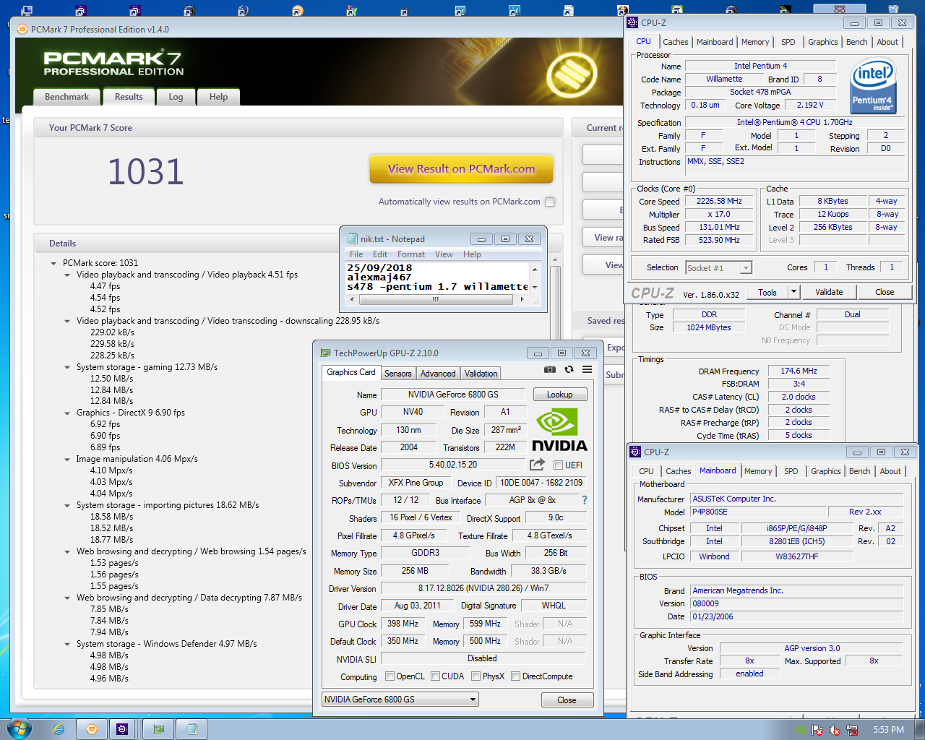Collapse Video transcoding downscaling node
925x740 pixels.
[67, 321]
